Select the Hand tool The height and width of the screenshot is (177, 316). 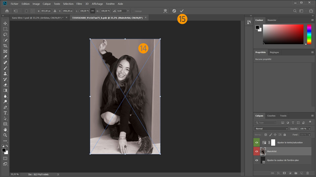click(5, 129)
